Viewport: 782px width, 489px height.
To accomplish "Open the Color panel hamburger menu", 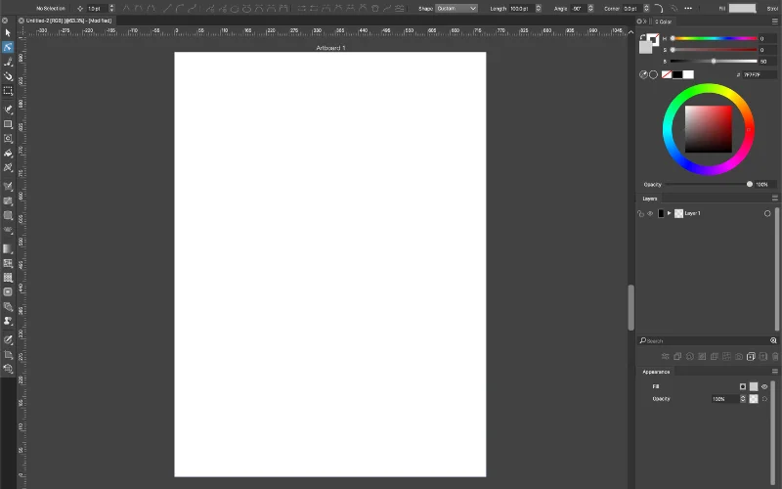I will pos(774,22).
